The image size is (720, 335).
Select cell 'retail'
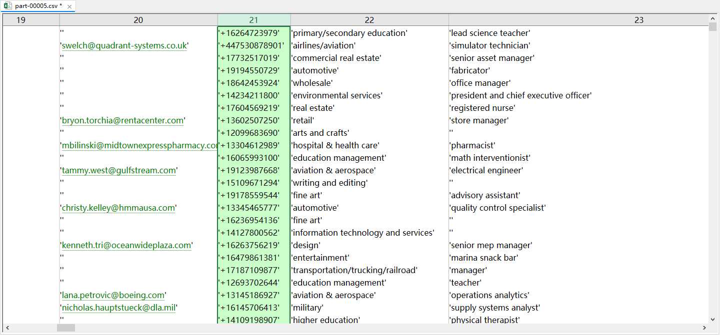(369, 120)
